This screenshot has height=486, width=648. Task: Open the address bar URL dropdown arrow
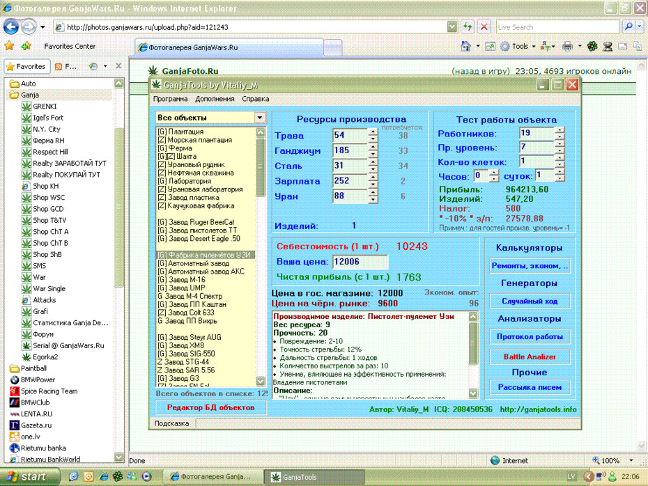point(452,27)
